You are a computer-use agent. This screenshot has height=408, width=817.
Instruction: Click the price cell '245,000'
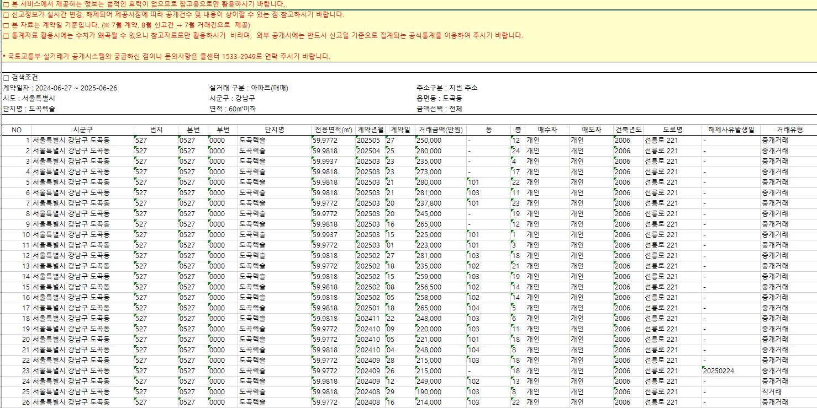pos(440,214)
